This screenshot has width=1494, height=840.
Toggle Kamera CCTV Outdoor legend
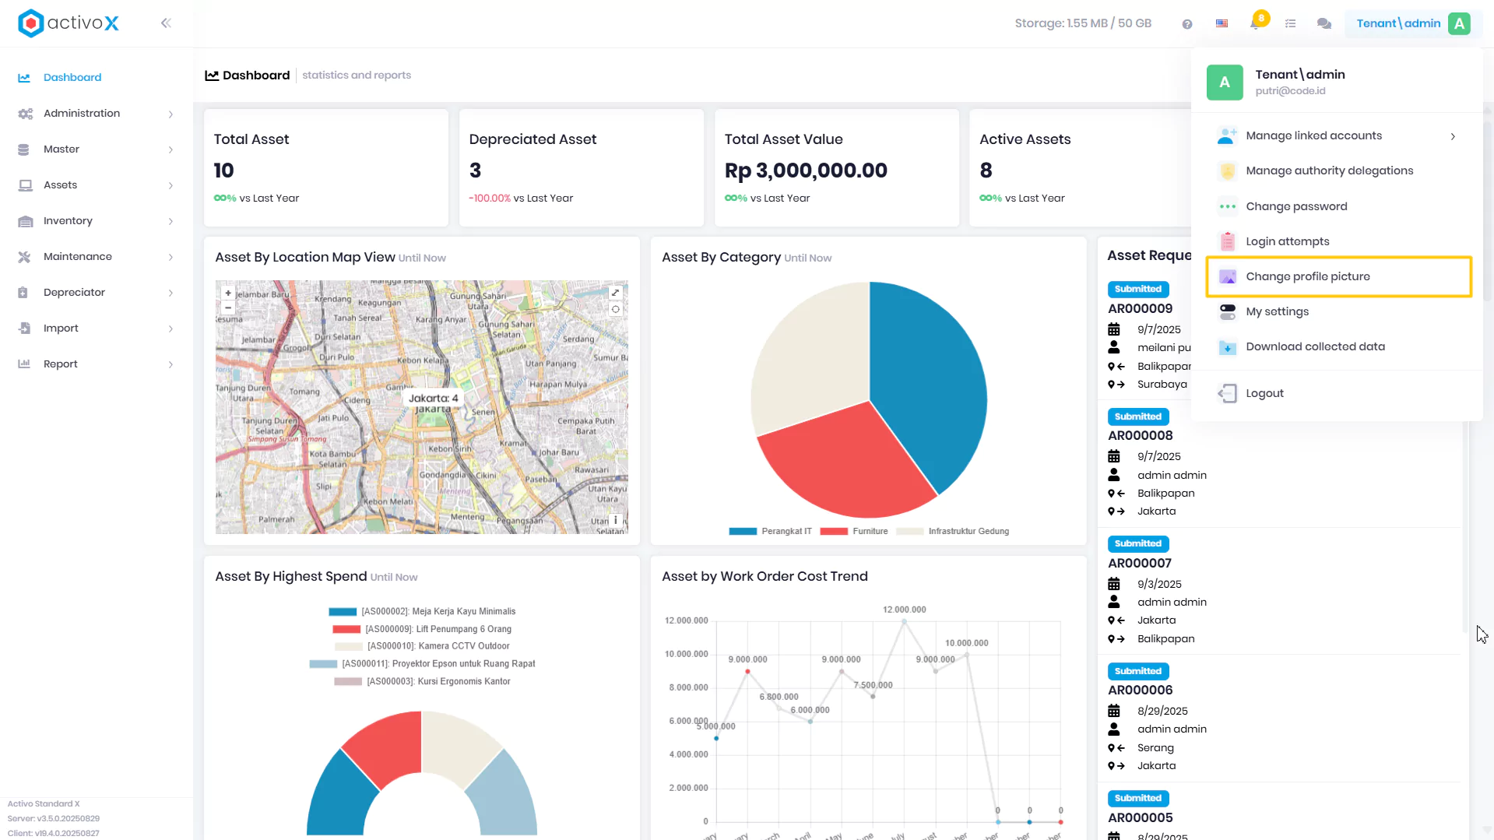click(x=422, y=646)
